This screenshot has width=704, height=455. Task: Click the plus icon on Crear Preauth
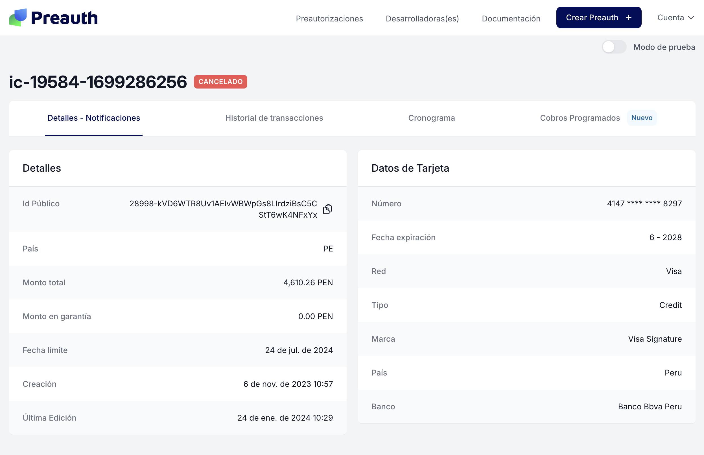click(x=628, y=17)
